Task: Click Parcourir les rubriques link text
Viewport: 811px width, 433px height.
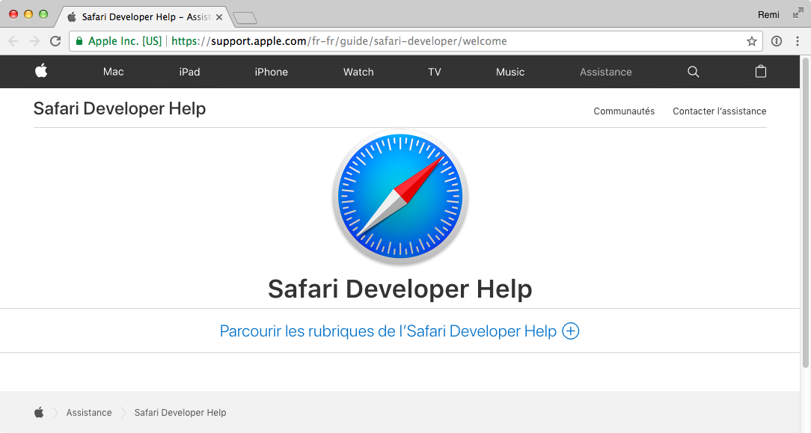Action: 388,331
